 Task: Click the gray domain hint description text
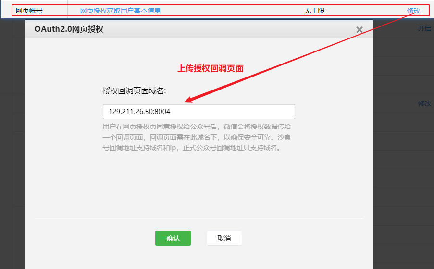tap(197, 138)
